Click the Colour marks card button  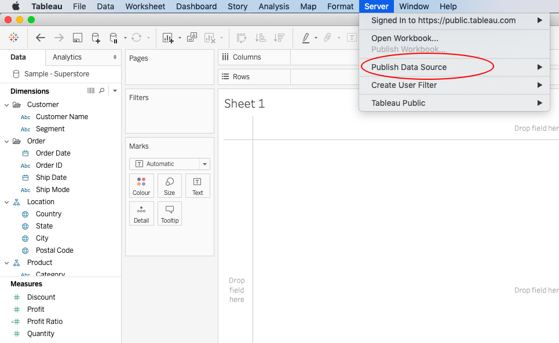(x=141, y=186)
